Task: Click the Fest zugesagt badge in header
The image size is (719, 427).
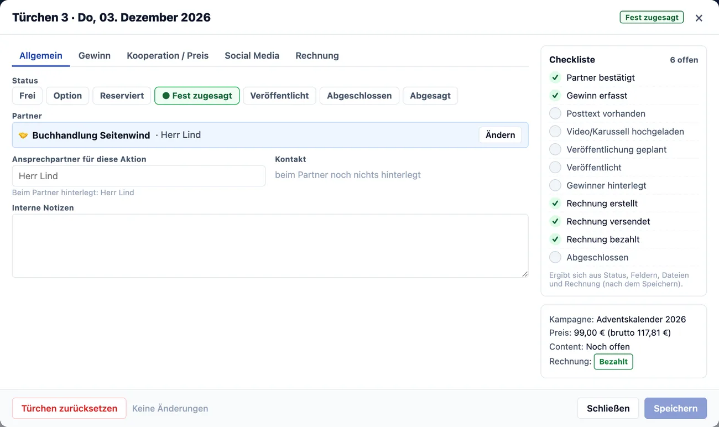Action: pos(652,17)
